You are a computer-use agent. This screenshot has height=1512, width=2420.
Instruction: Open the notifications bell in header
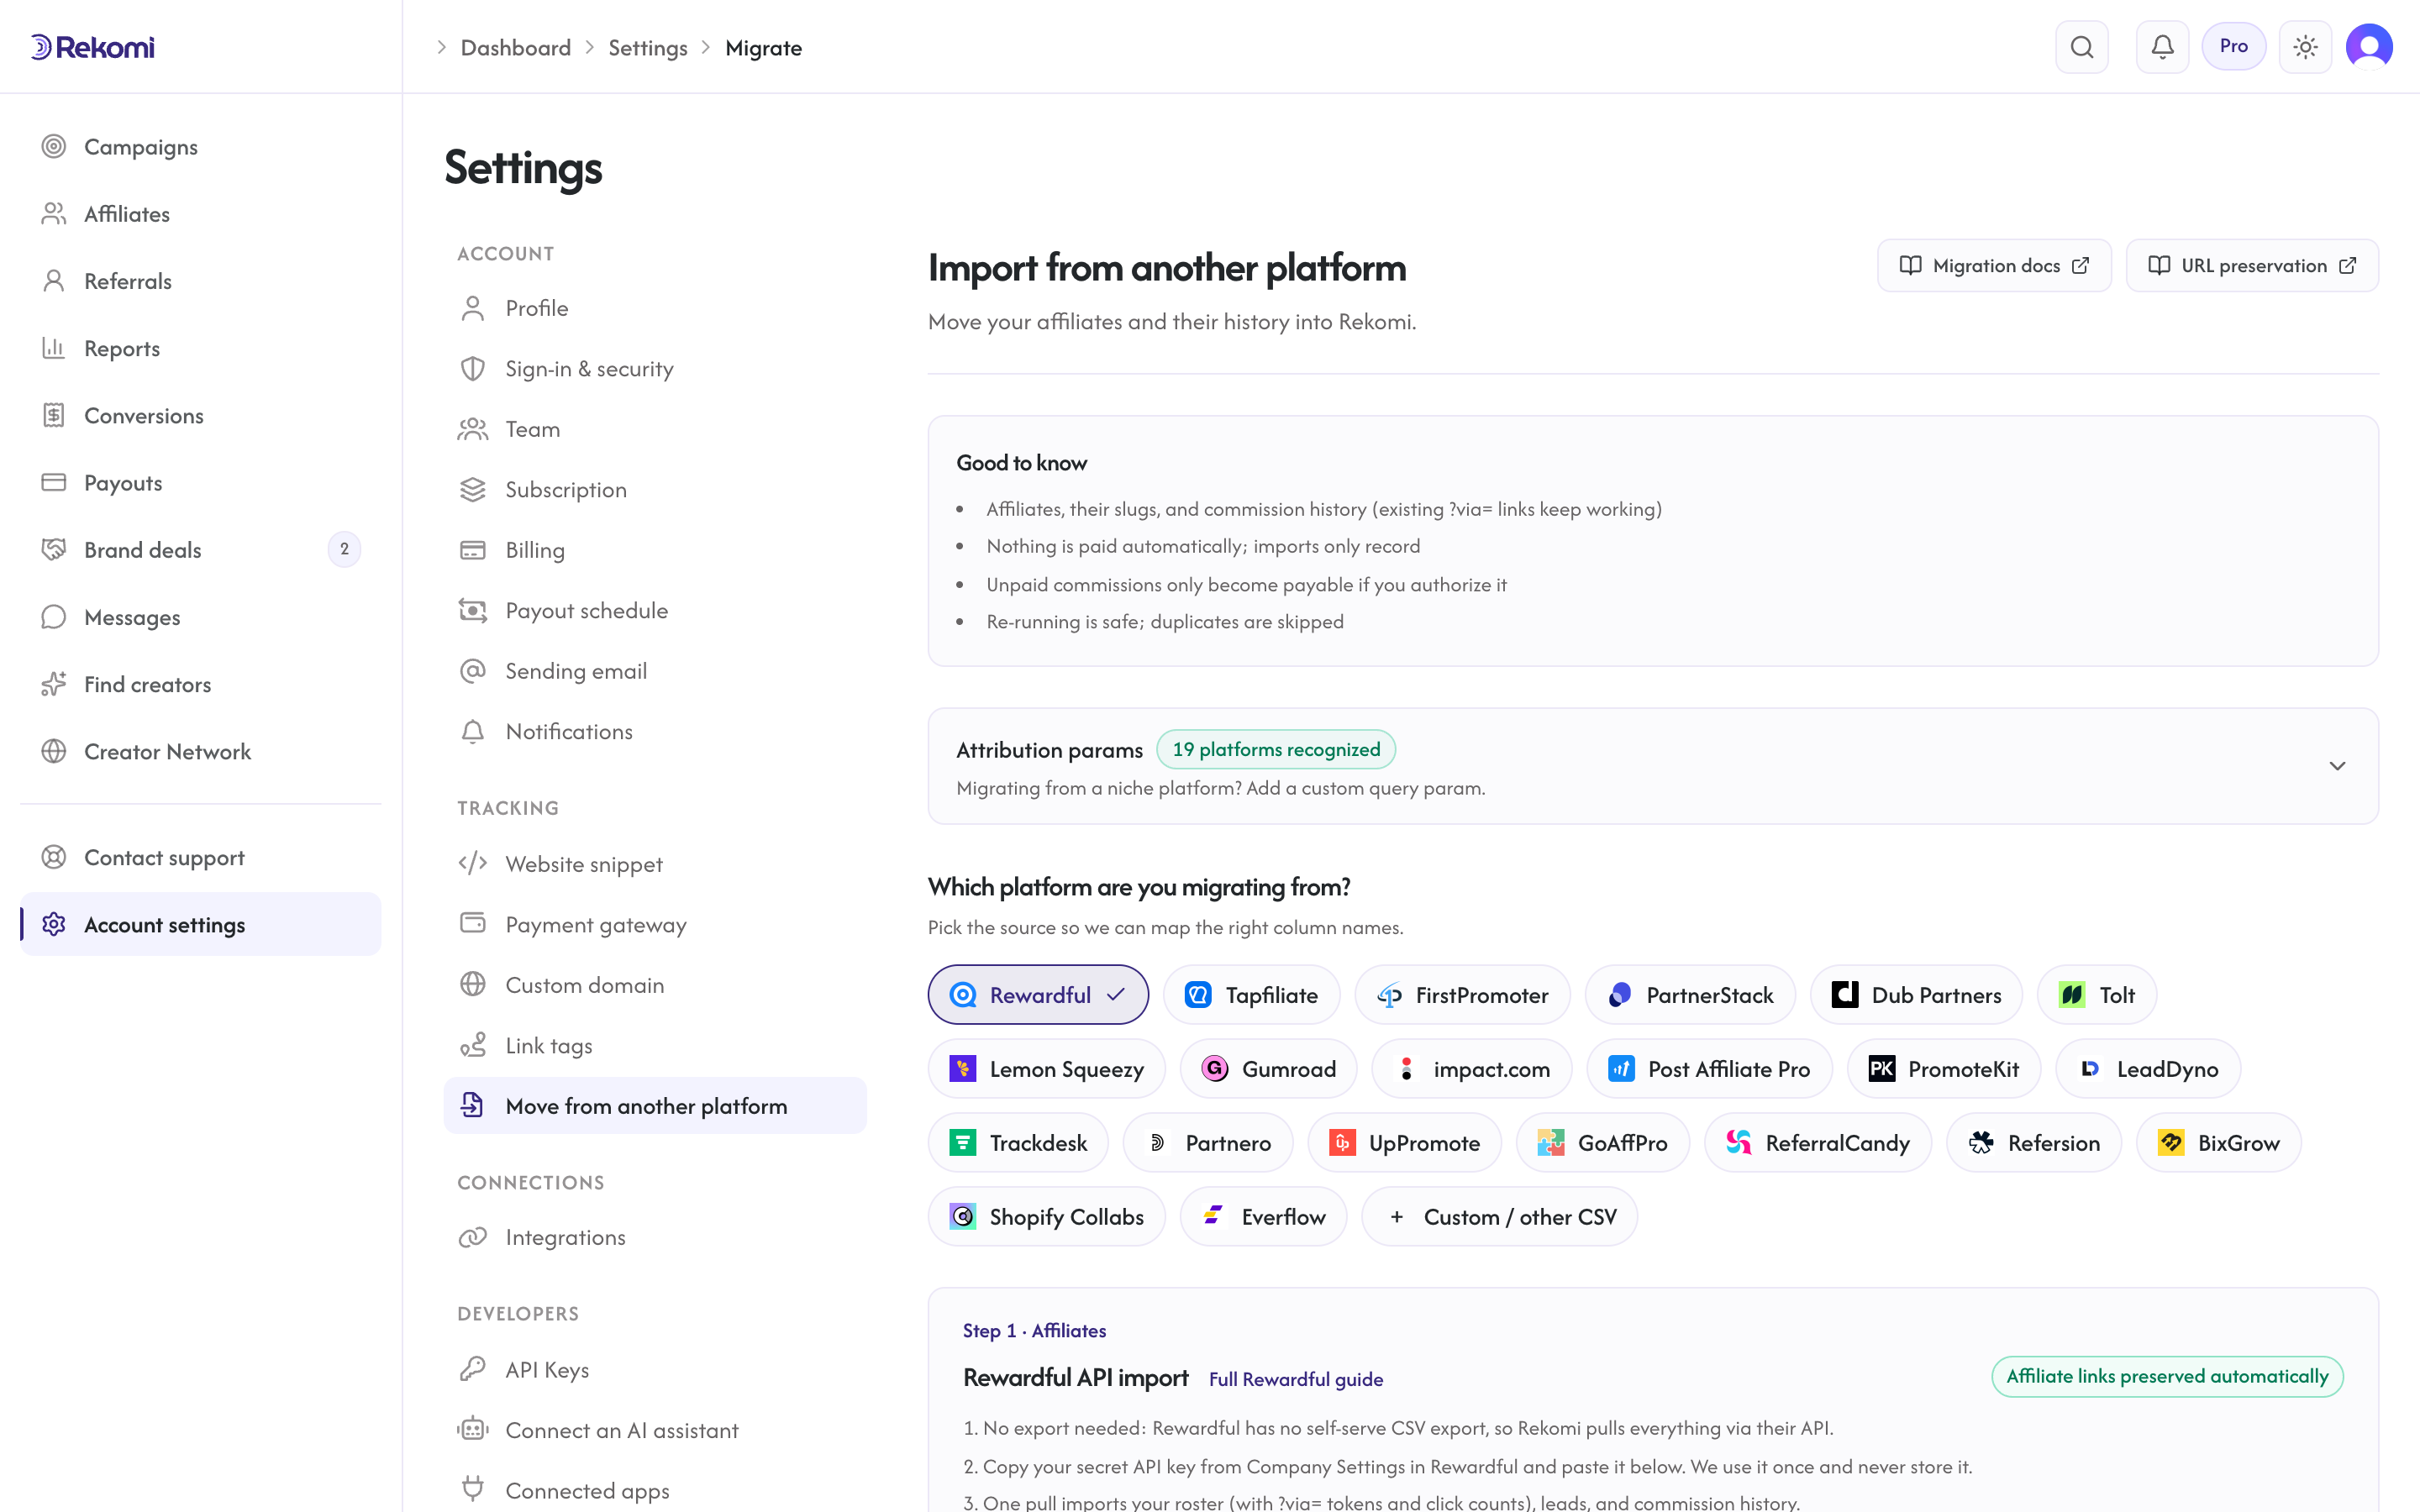pos(2162,47)
